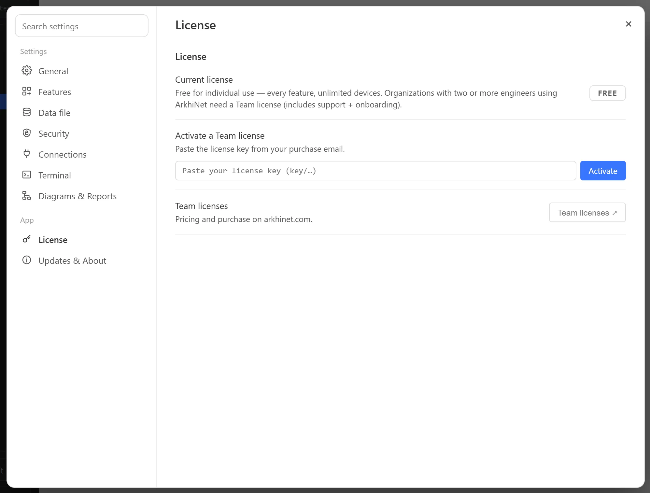The height and width of the screenshot is (493, 650).
Task: Click the 'Current license' heading text
Action: [204, 80]
